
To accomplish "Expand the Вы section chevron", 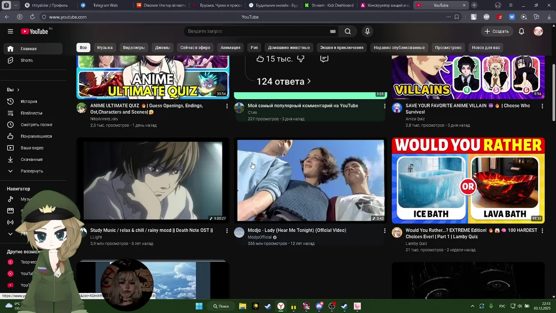I will (18, 90).
